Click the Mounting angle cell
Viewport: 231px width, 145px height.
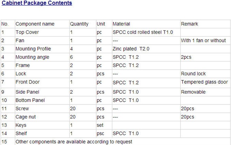point(32,57)
